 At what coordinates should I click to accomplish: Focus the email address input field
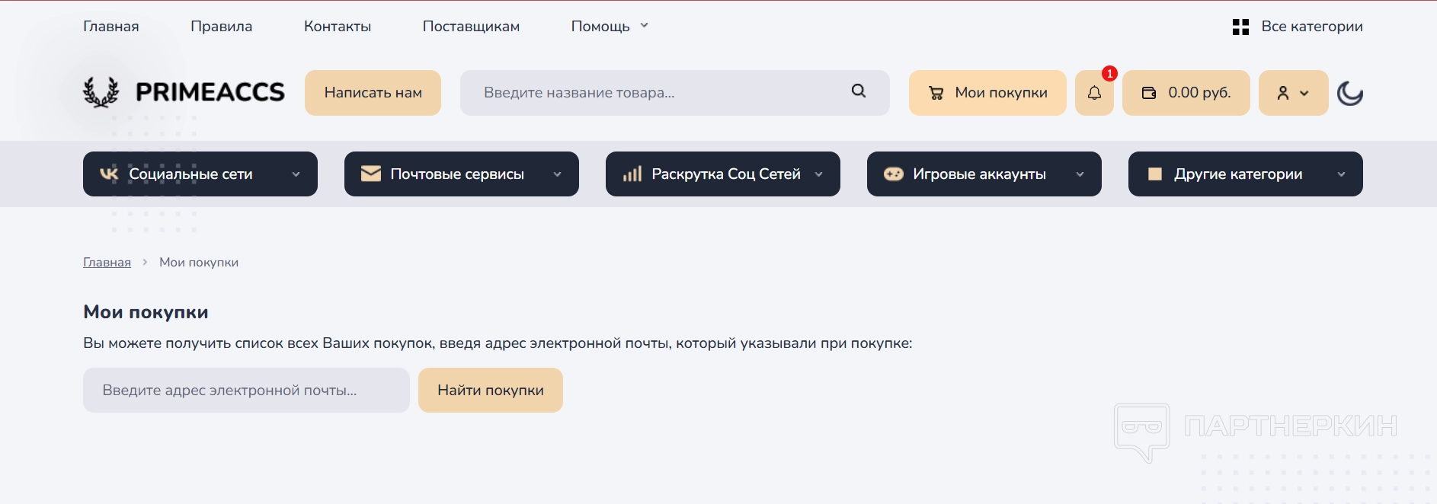click(246, 391)
